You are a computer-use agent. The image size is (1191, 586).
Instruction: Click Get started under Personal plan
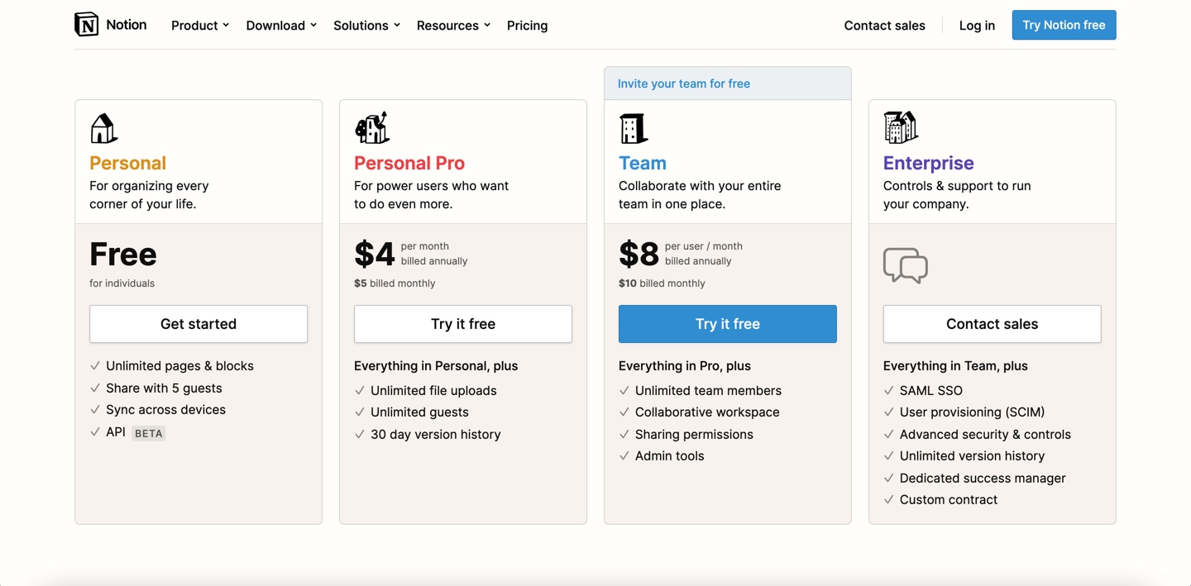(x=198, y=324)
